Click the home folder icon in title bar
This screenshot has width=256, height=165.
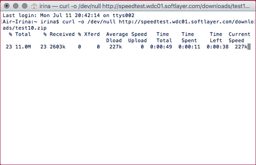pyautogui.click(x=34, y=6)
